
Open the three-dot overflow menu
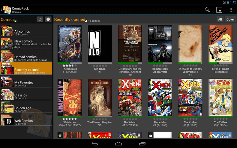point(231,10)
